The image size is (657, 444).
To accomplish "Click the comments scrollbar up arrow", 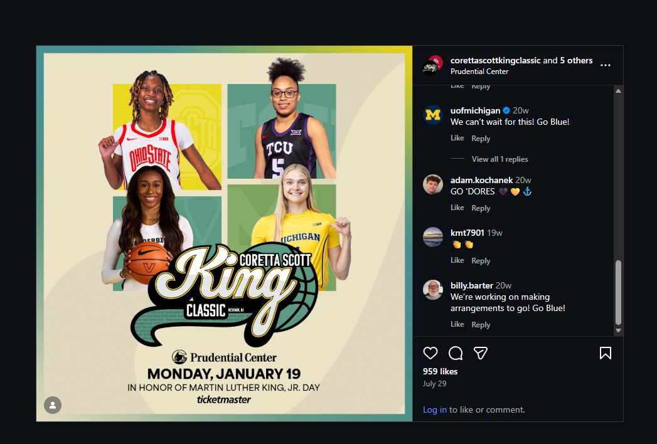I will 619,91.
